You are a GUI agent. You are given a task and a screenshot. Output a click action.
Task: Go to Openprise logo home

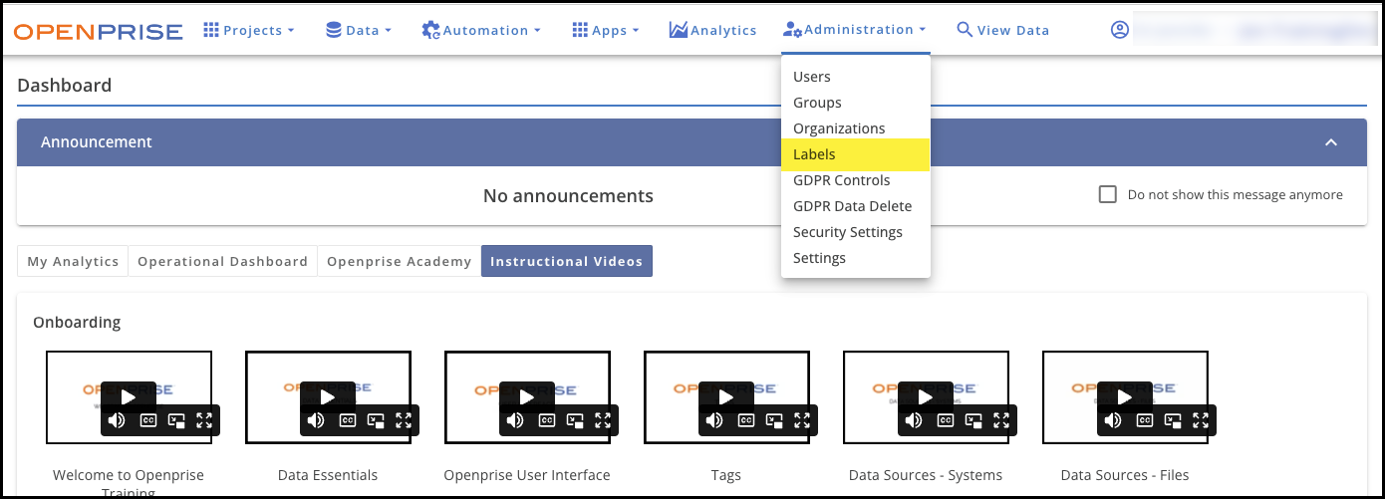(x=99, y=31)
